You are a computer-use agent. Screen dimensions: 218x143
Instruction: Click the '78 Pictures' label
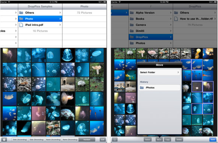(x=195, y=25)
